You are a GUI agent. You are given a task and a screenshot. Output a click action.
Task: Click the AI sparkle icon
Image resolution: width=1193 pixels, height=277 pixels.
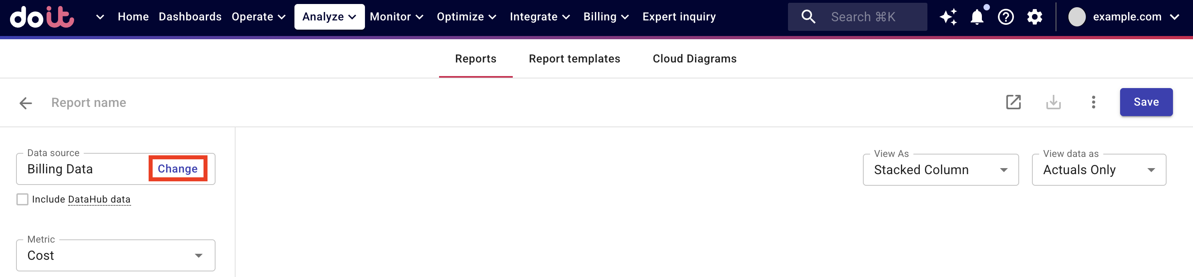tap(948, 17)
